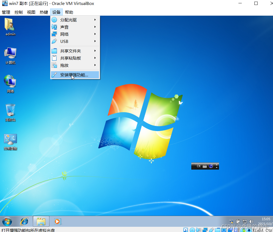This screenshot has height=232, width=273.
Task: Click the hard disk status bar indicator
Action: pyautogui.click(x=186, y=230)
